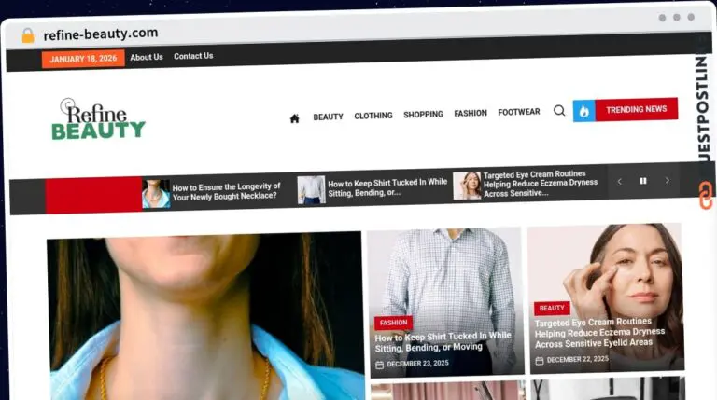Image resolution: width=717 pixels, height=400 pixels.
Task: Click the home icon in navigation menu
Action: [x=295, y=118]
